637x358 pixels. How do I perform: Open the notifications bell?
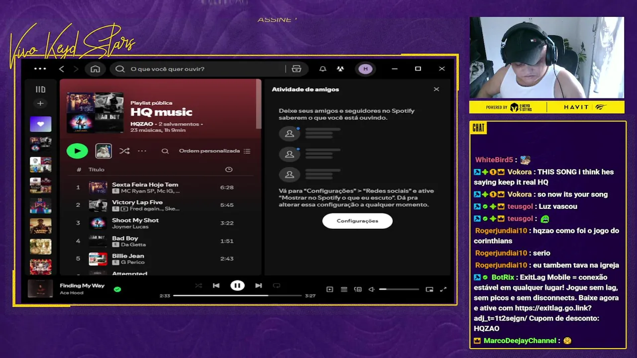tap(322, 69)
